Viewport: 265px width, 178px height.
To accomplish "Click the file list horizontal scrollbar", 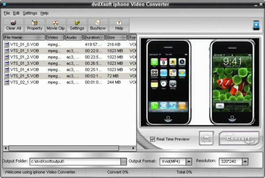I will tap(66, 148).
